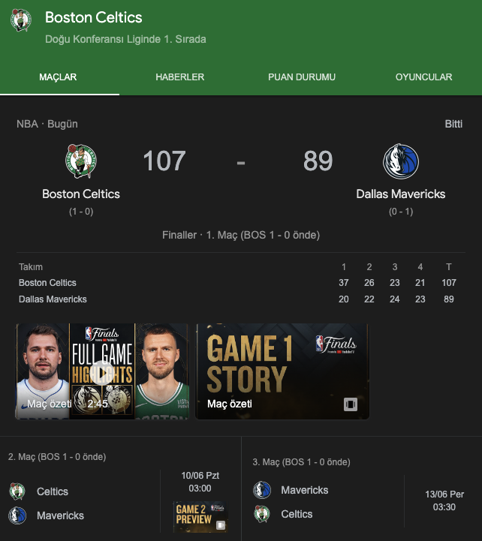Click the Celtics logo in the 3. Maç card
The image size is (482, 541).
point(262,514)
